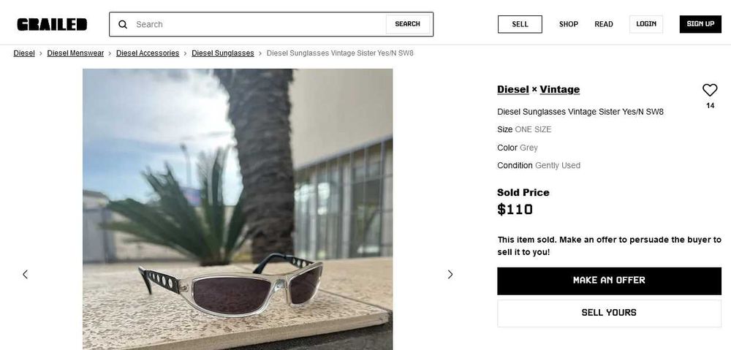Navigate to Diesel Sunglasses breadcrumb

223,53
